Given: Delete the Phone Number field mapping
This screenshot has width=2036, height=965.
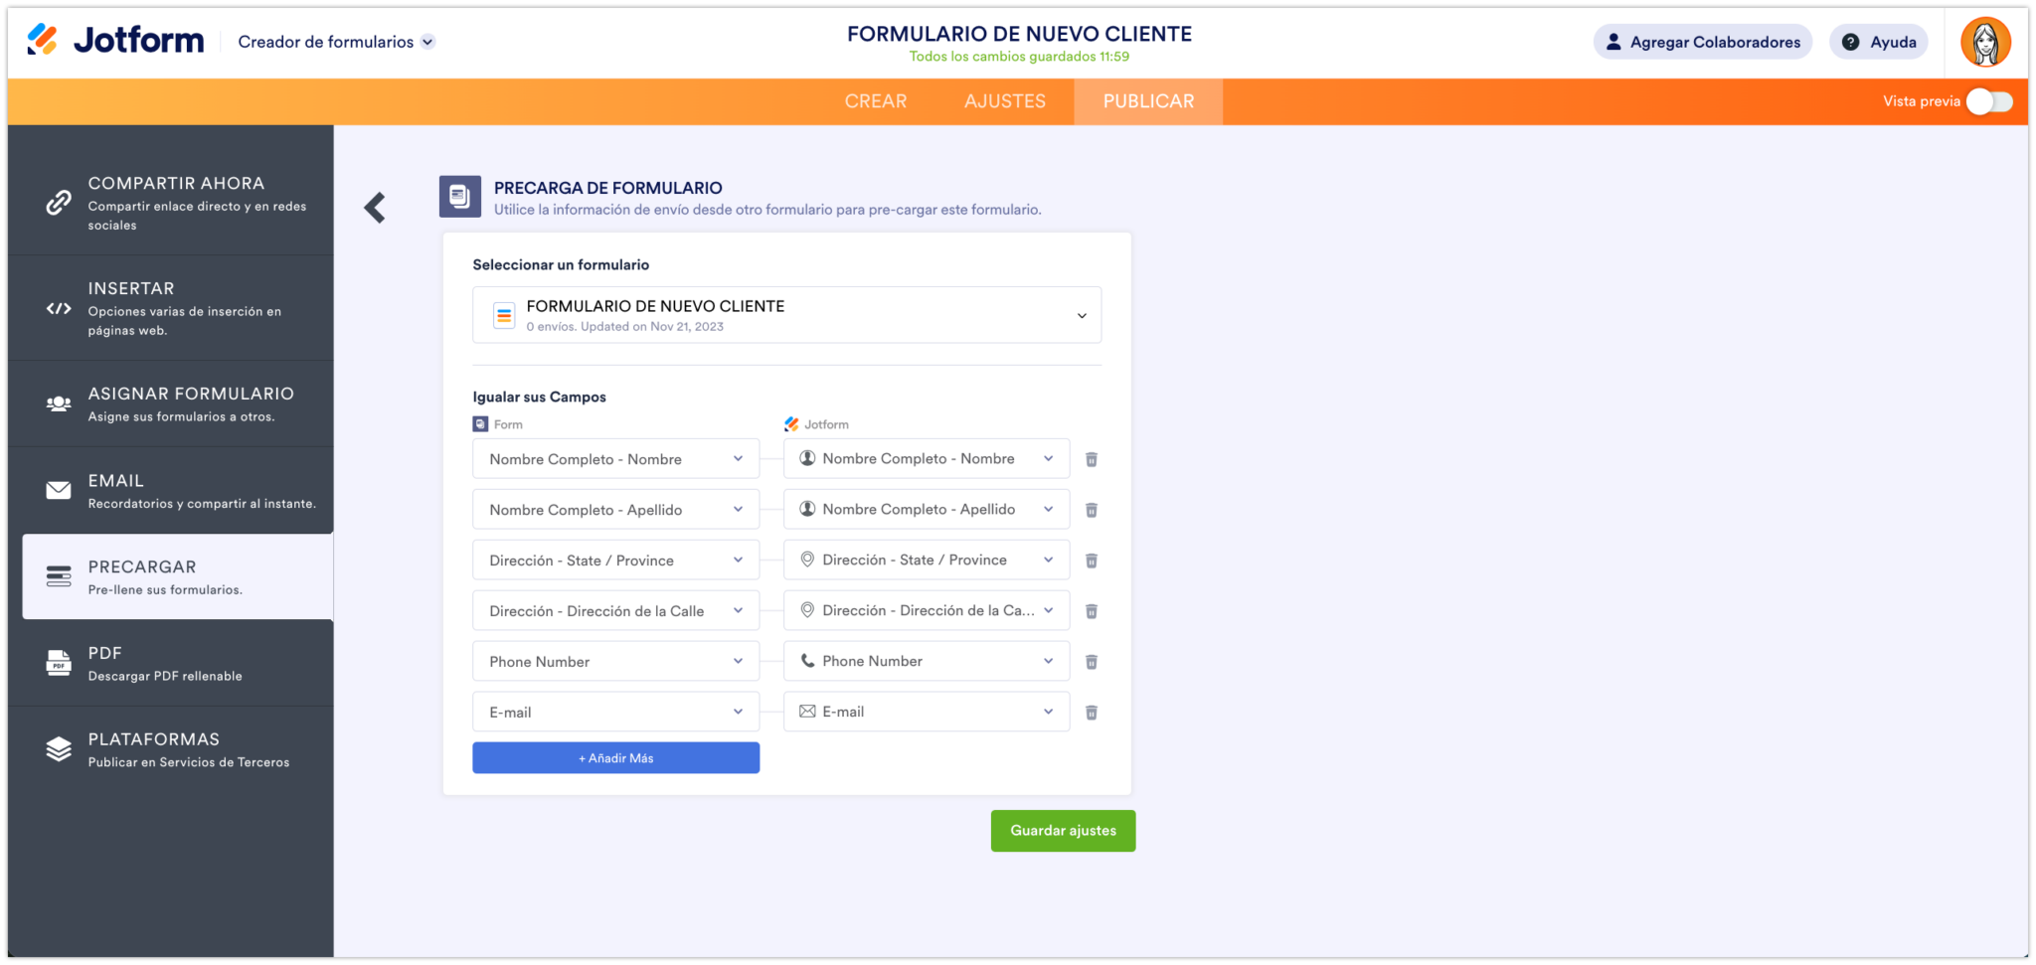Looking at the screenshot, I should [x=1091, y=661].
